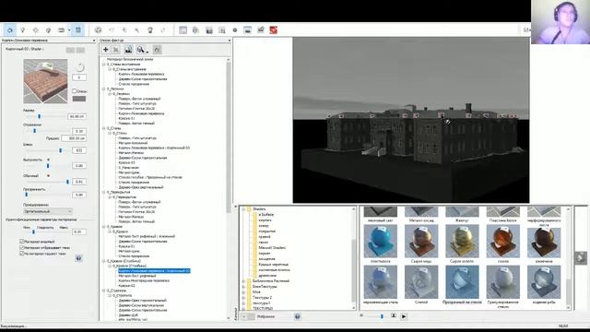Click the rotation dial beside the brick preview
Viewport: 590px width, 332px height.
click(x=80, y=67)
